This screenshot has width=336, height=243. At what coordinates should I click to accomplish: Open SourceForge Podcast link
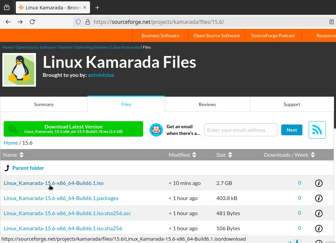[273, 36]
